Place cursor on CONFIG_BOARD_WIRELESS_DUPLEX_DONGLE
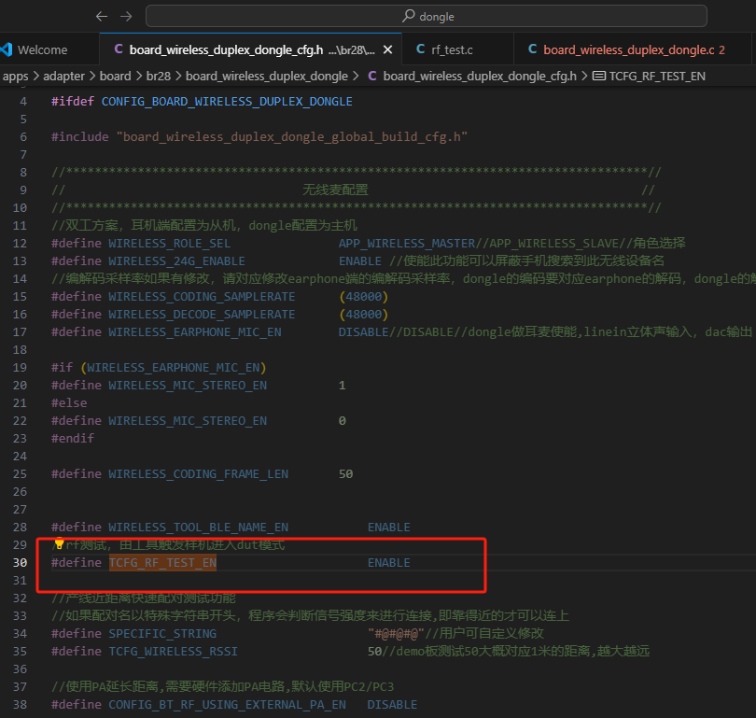 coord(227,102)
